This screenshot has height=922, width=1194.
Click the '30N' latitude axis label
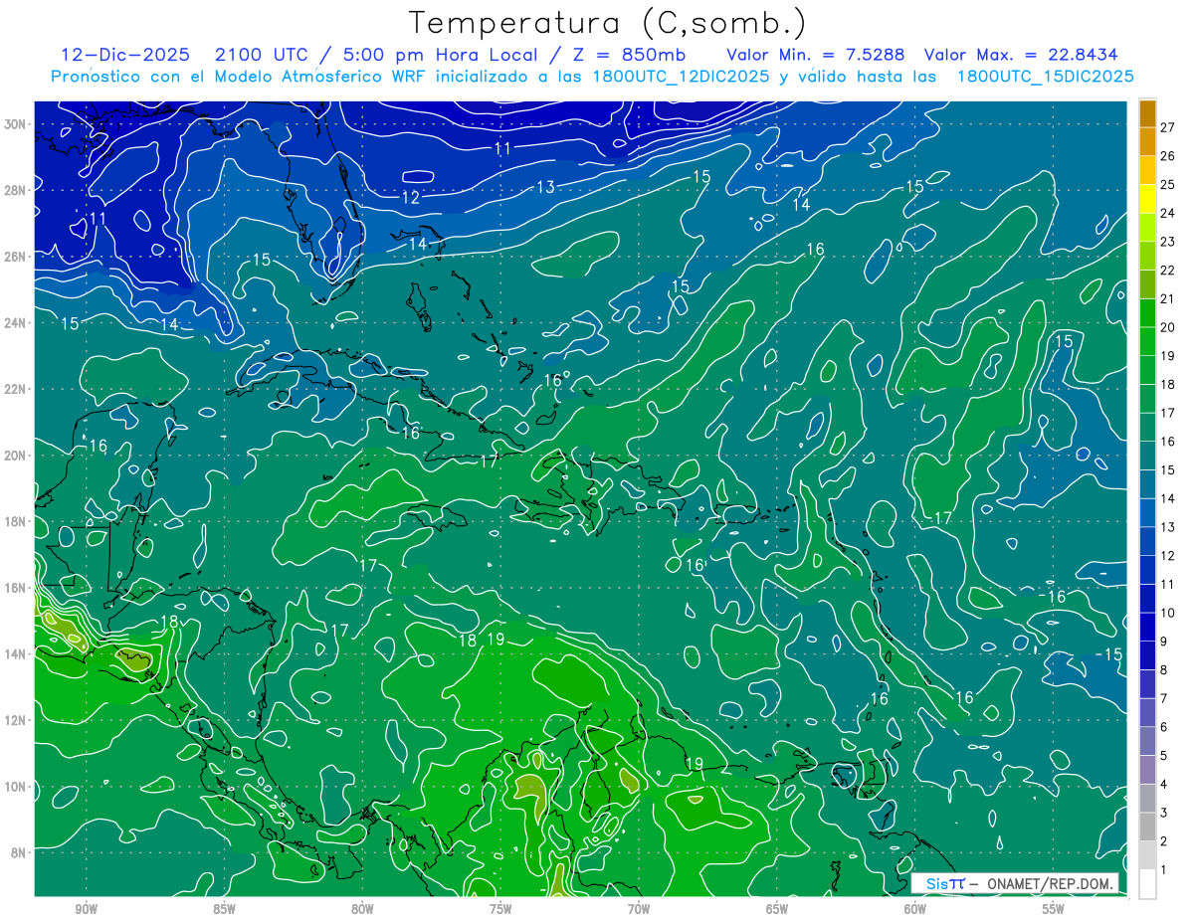[x=17, y=123]
